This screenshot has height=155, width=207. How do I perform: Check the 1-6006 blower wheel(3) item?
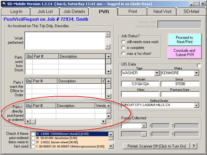point(33,134)
